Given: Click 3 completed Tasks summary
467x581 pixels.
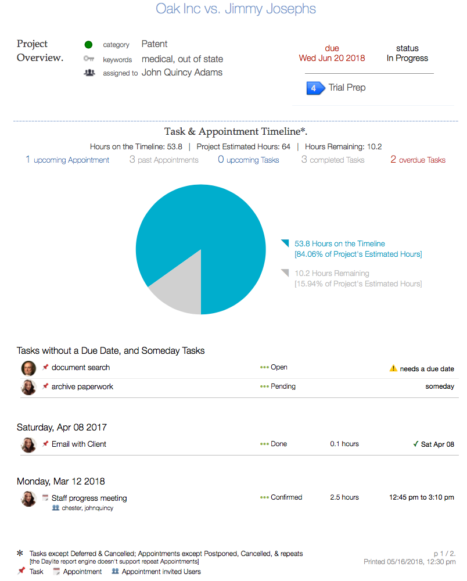Looking at the screenshot, I should [x=333, y=160].
